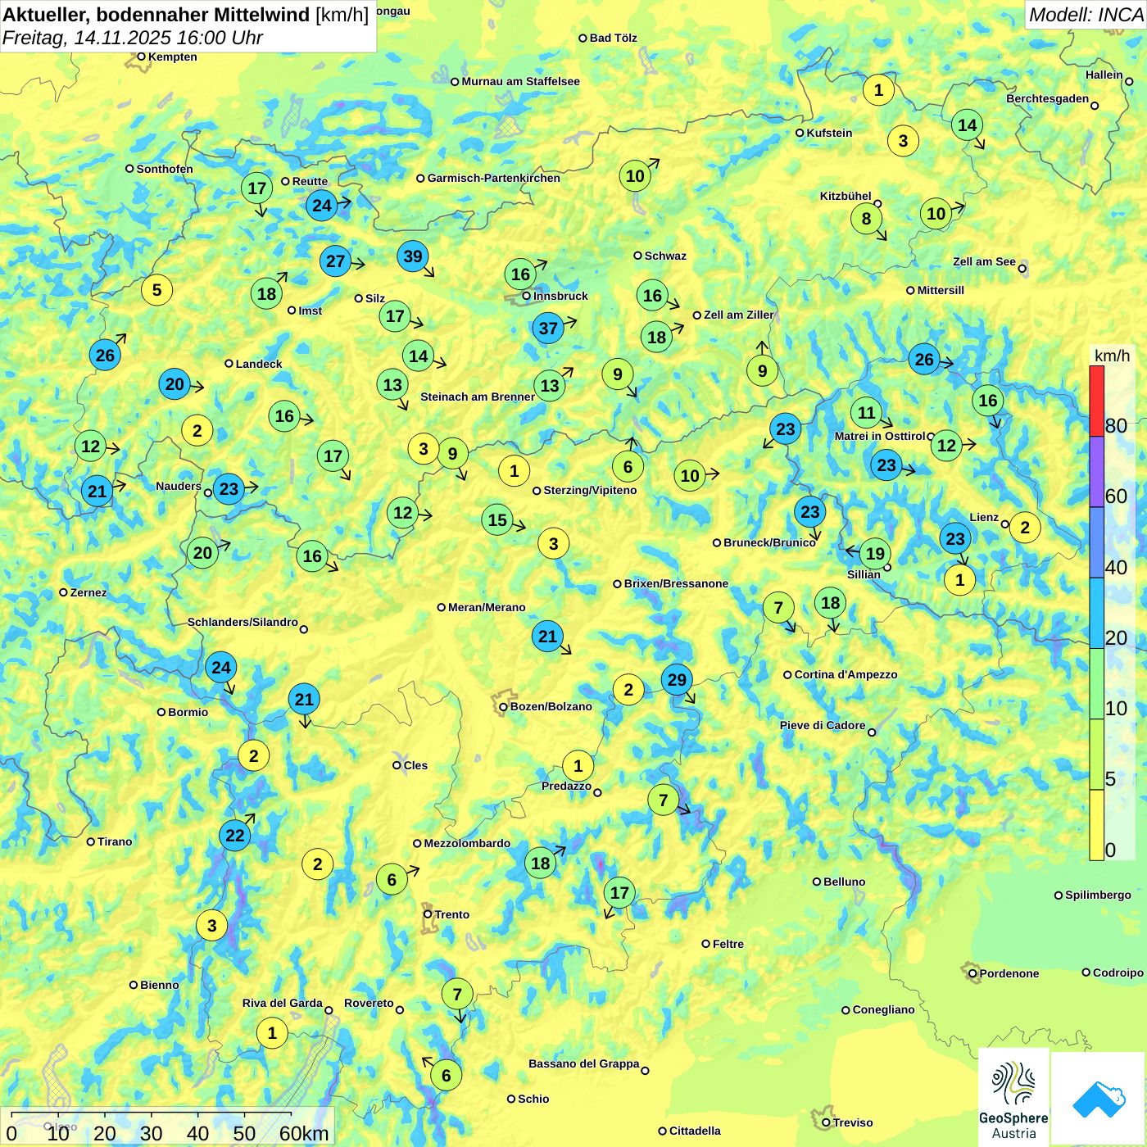Click the 19 km/h marker near Sillian
Image resolution: width=1147 pixels, height=1147 pixels.
pos(875,553)
